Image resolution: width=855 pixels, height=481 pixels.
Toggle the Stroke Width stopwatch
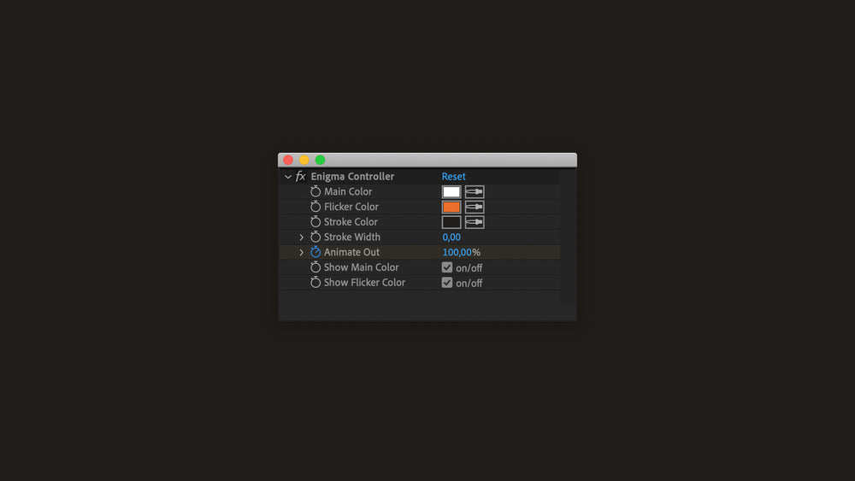pos(315,238)
